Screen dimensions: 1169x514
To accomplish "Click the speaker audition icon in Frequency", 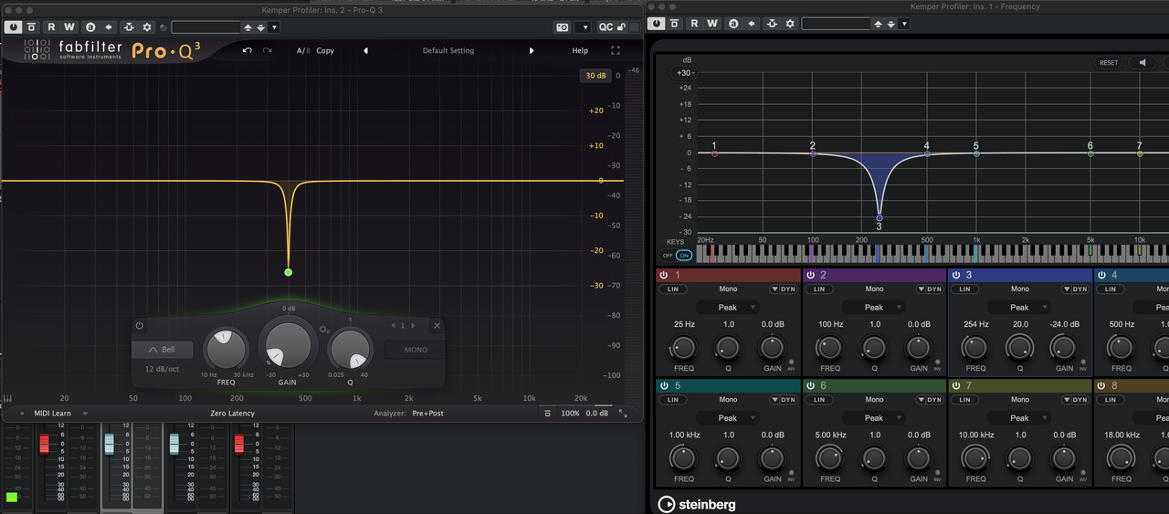I will pyautogui.click(x=1141, y=63).
